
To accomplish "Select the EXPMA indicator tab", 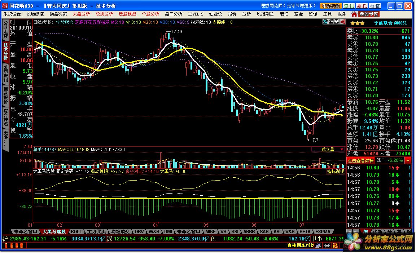I will 323,231.
